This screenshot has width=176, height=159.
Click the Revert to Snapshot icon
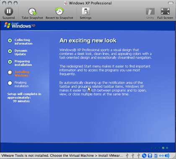click(60, 11)
